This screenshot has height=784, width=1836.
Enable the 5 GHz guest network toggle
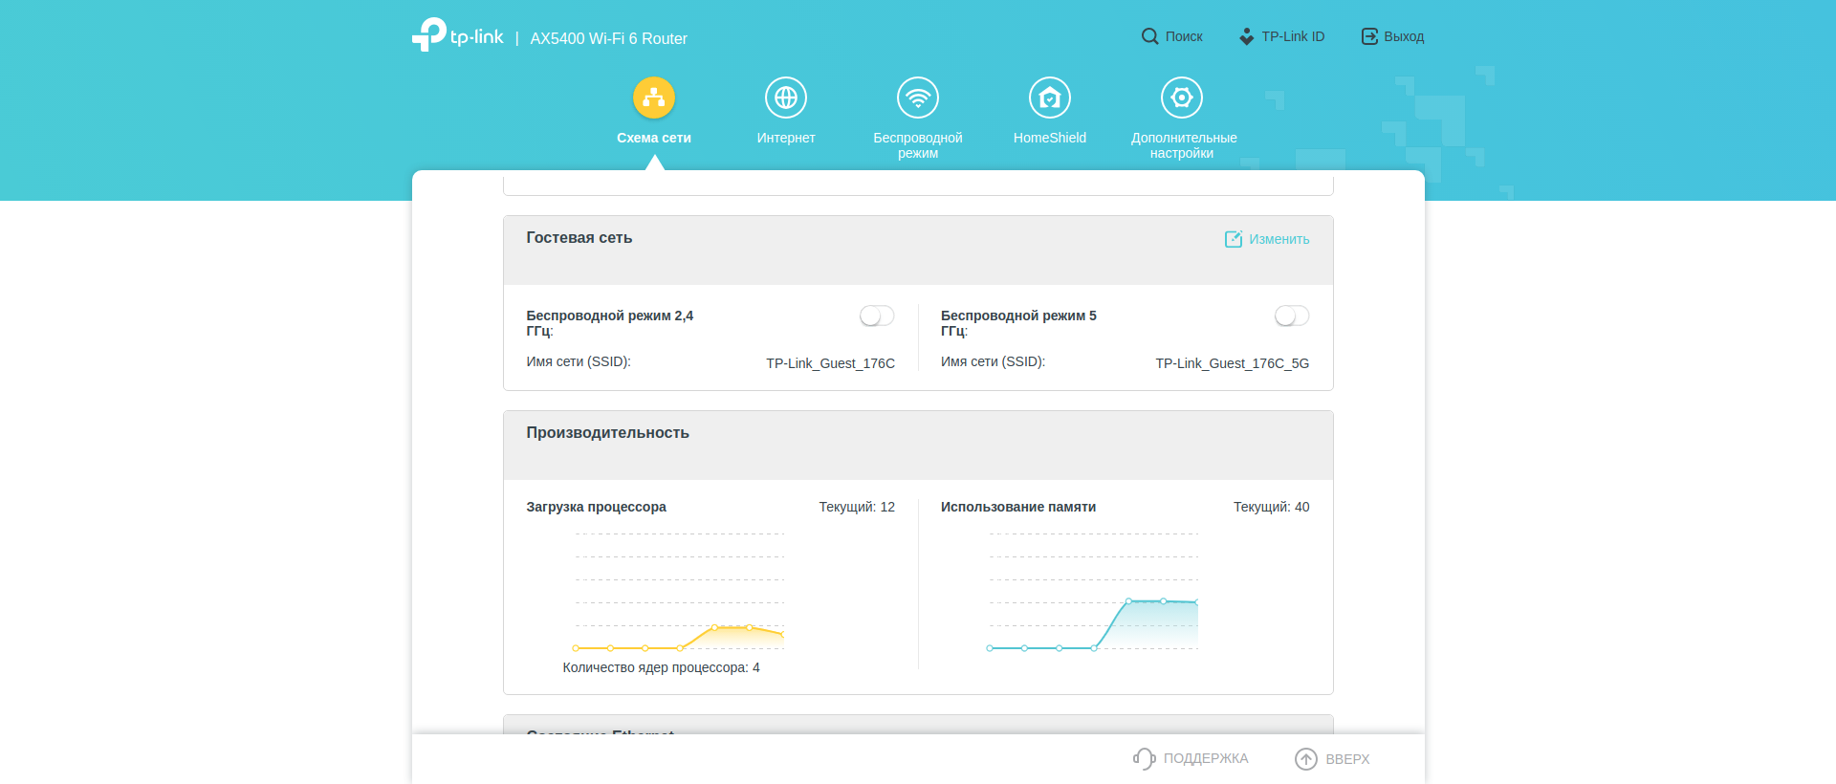pos(1291,316)
